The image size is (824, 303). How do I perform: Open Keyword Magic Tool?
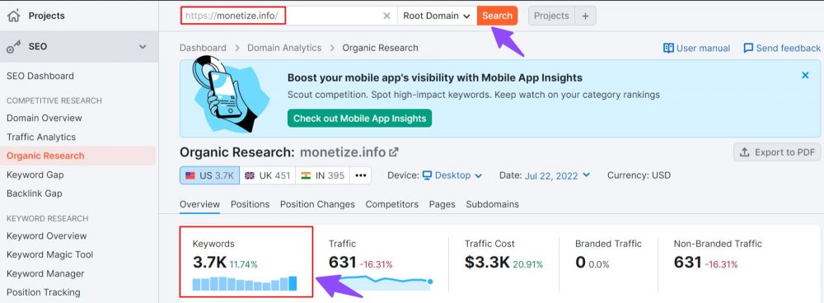click(50, 254)
